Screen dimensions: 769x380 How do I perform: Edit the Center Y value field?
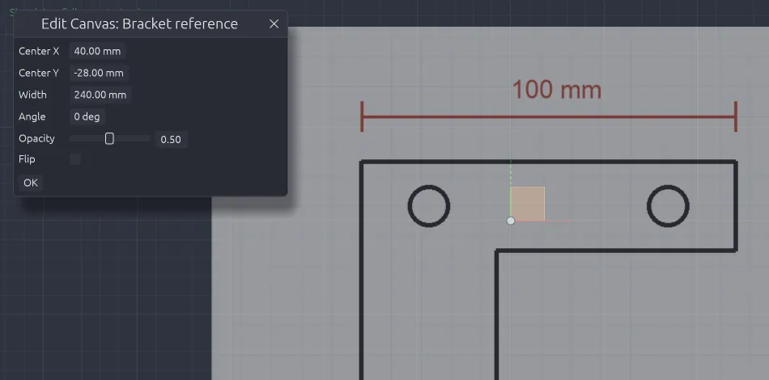tap(99, 73)
